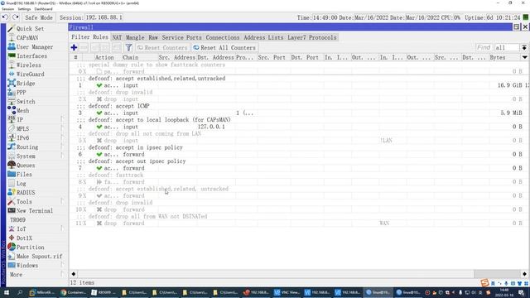530x298 pixels.
Task: Click Reset All Counters button
Action: point(224,48)
